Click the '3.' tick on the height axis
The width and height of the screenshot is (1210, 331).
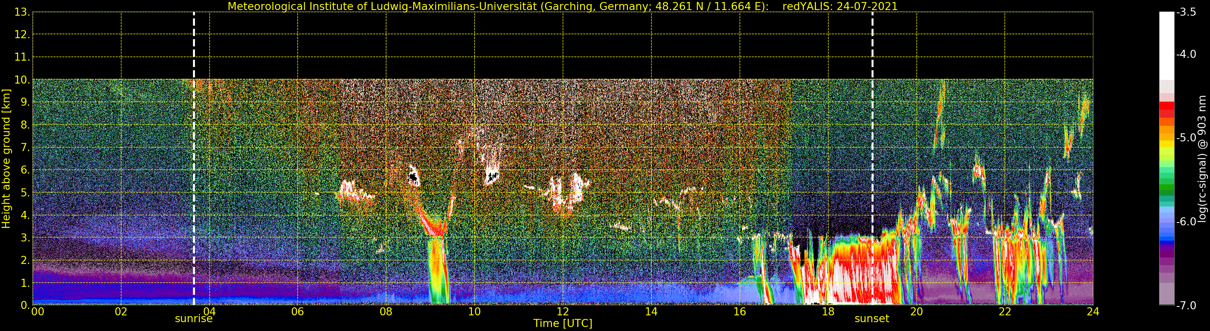pos(25,238)
